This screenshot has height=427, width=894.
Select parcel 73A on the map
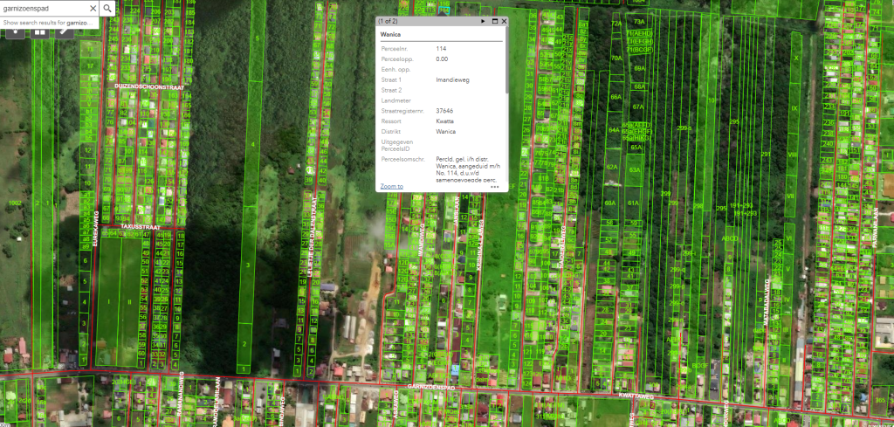tap(639, 21)
